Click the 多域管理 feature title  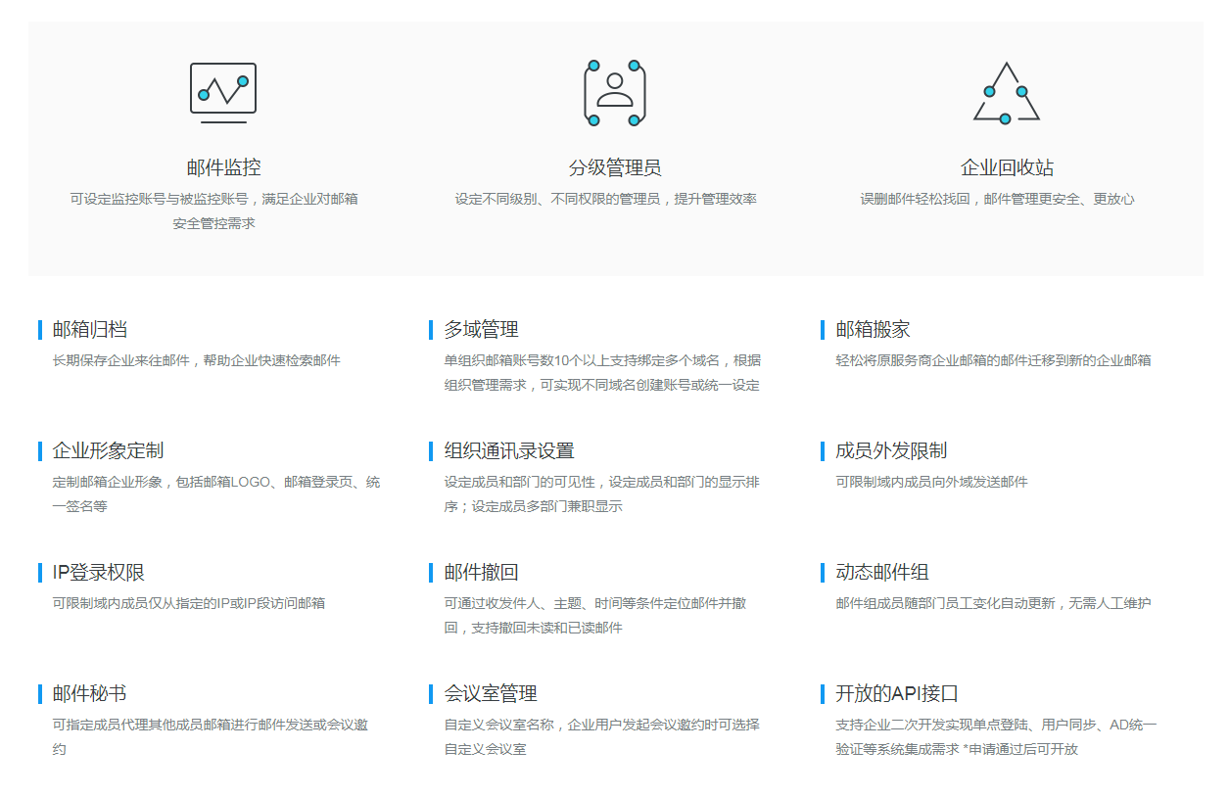(481, 329)
